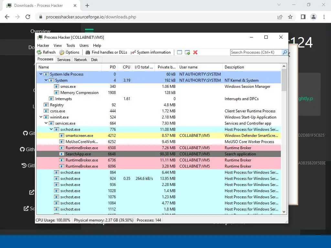Click the smss.exe process icon
331x248 pixels.
click(56, 87)
